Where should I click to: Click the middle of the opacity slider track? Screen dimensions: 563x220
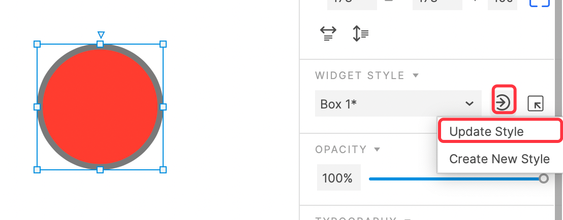tap(455, 178)
